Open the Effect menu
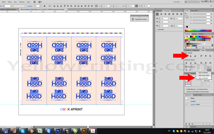214x134 pixels. 10,2
